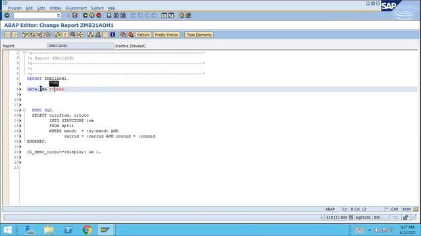Toggle Display/Change mode pencil icon
This screenshot has height=236, width=421.
25,35
